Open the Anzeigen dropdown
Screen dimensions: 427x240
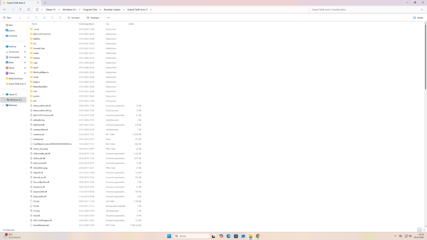(x=94, y=18)
